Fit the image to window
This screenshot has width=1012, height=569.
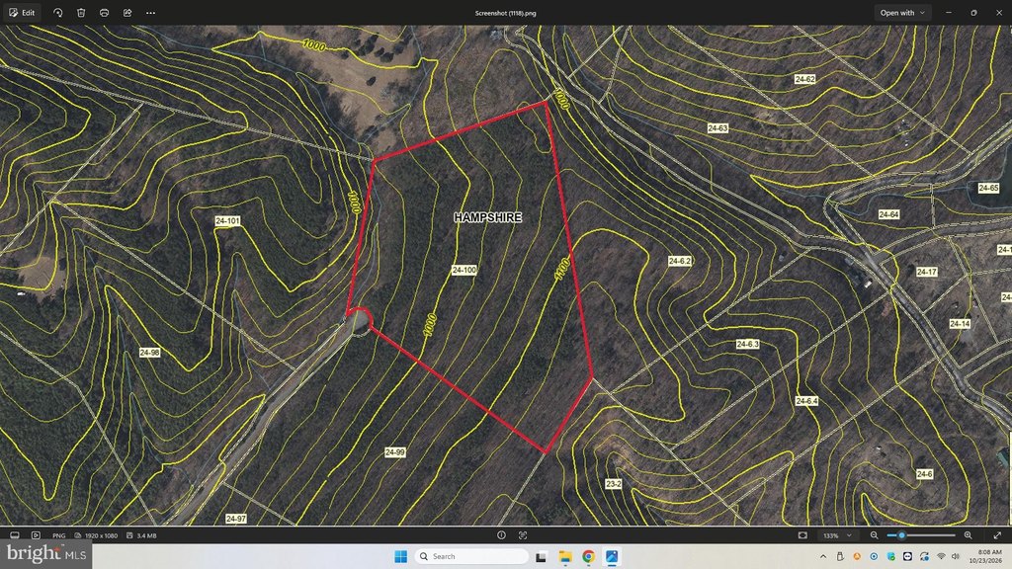tap(802, 535)
